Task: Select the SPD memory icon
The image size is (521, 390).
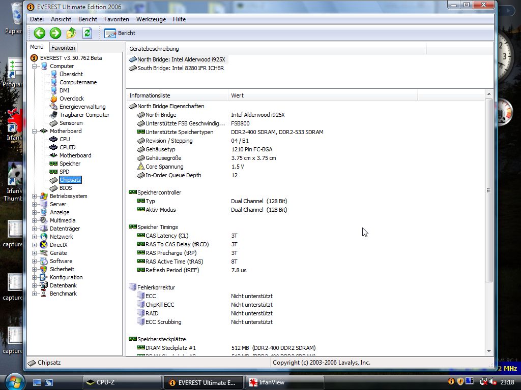Action: click(x=53, y=172)
